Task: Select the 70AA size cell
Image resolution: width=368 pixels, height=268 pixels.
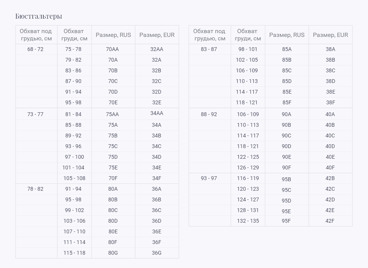Action: pos(112,49)
